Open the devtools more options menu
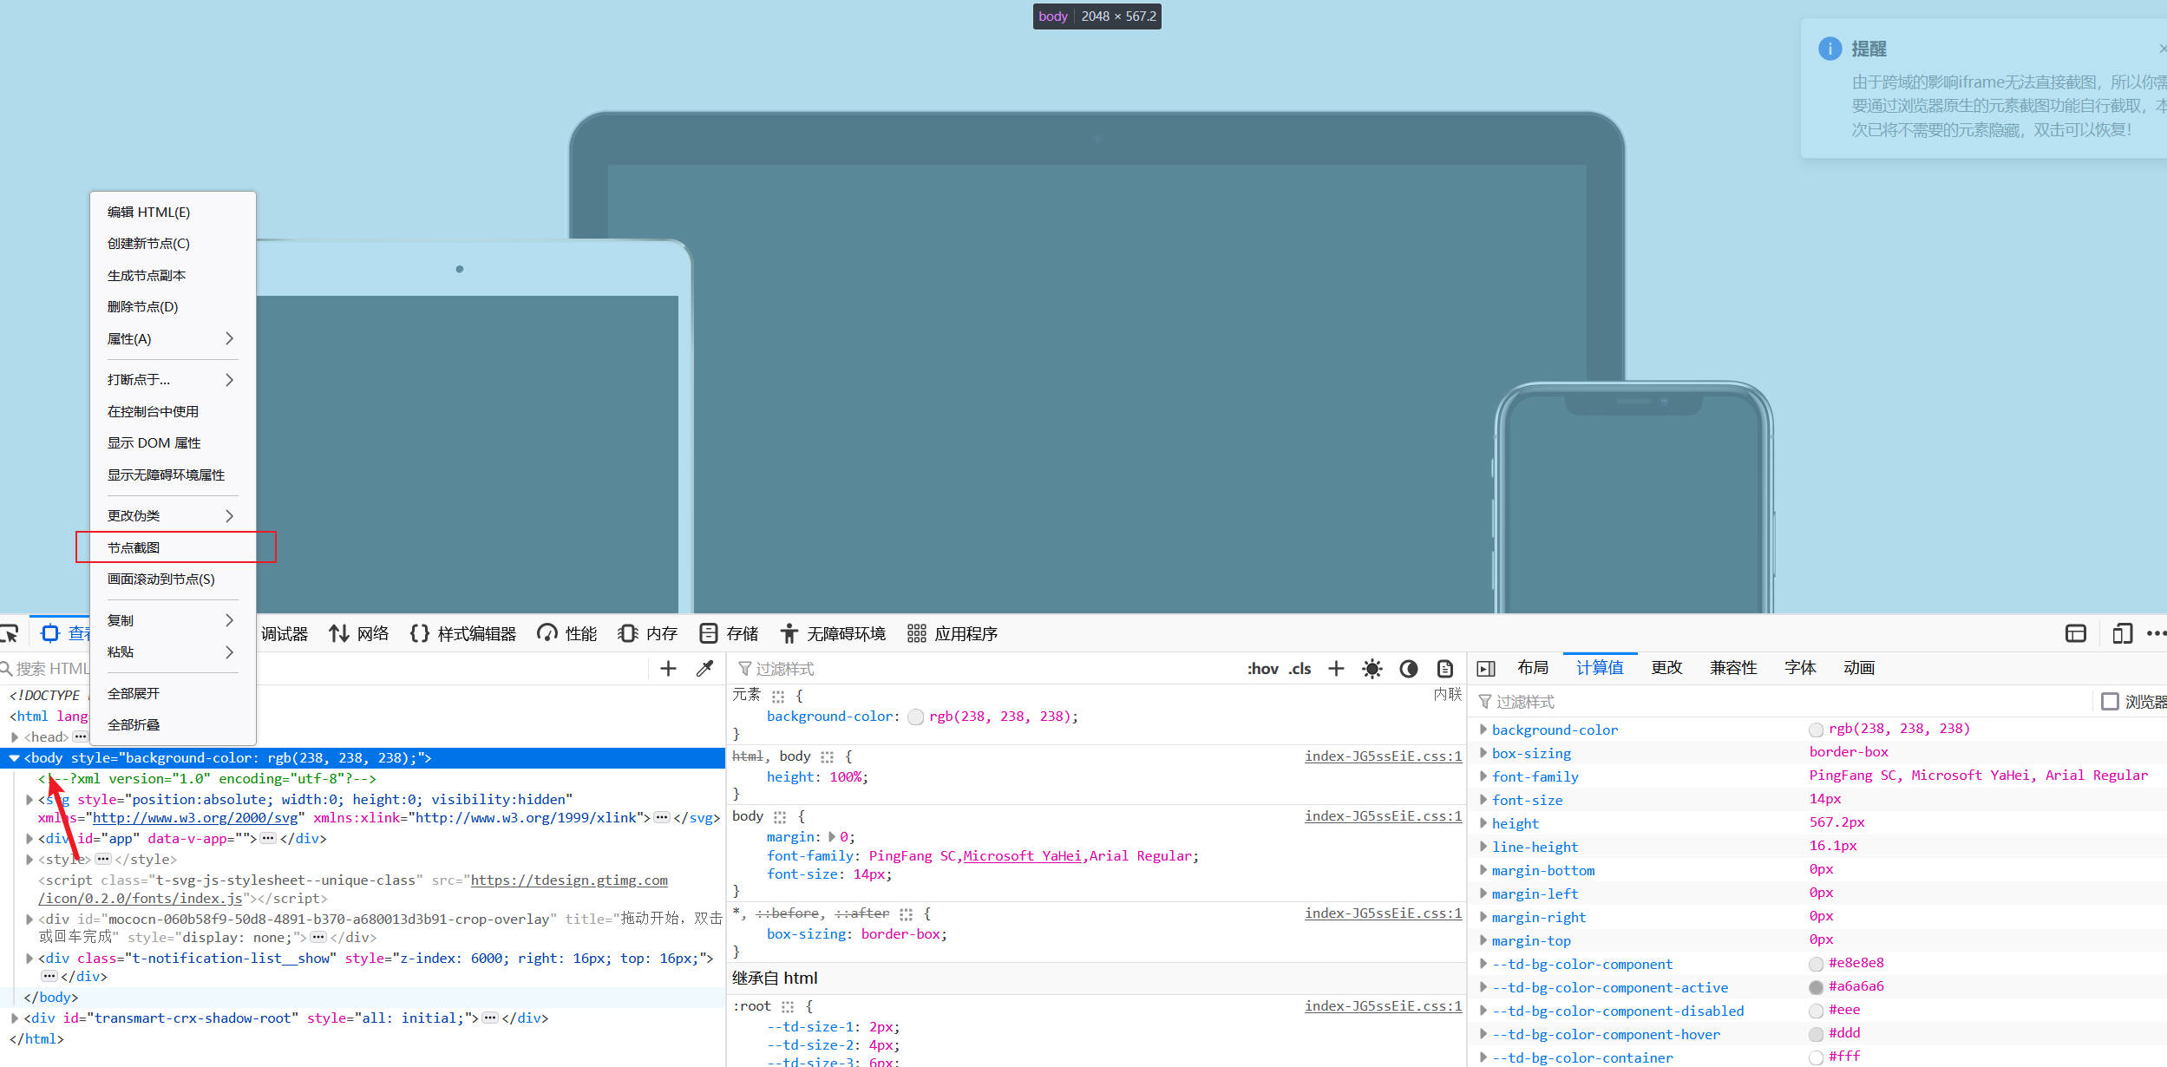Viewport: 2167px width, 1067px height. tap(2157, 634)
